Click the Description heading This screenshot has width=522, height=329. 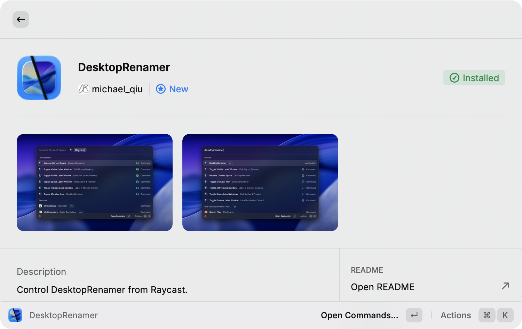coord(41,272)
